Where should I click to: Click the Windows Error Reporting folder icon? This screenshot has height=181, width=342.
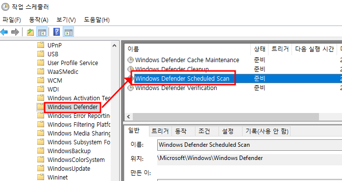coord(41,115)
